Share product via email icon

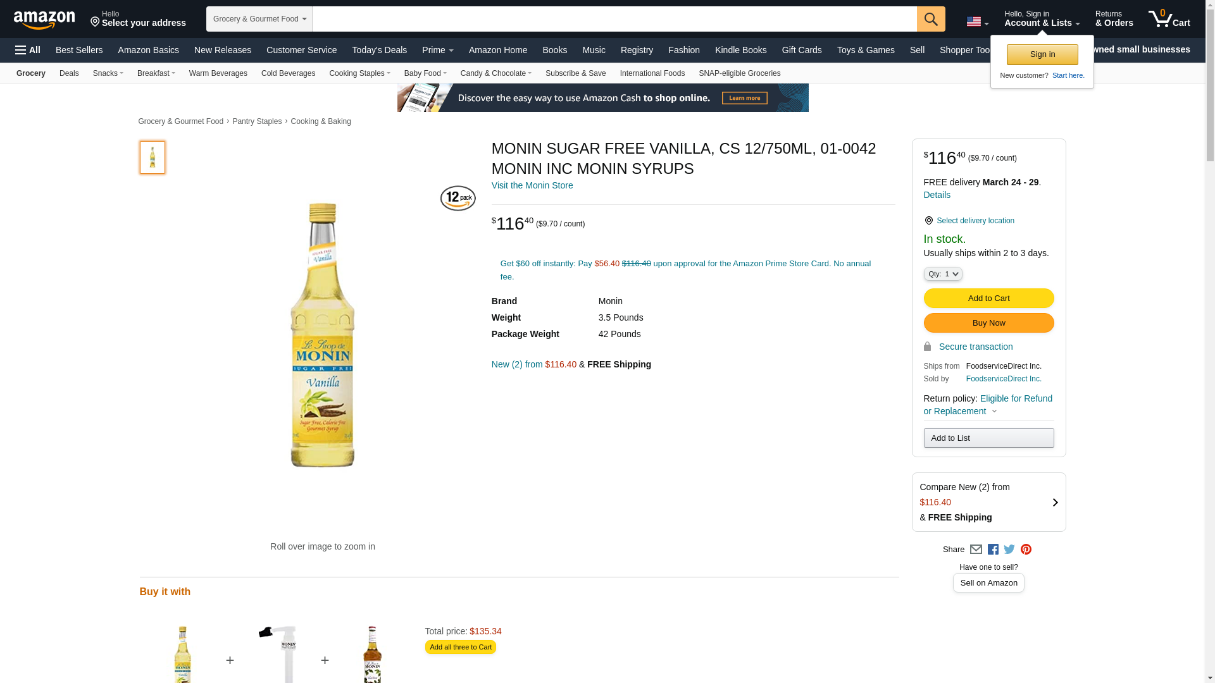coord(976,550)
